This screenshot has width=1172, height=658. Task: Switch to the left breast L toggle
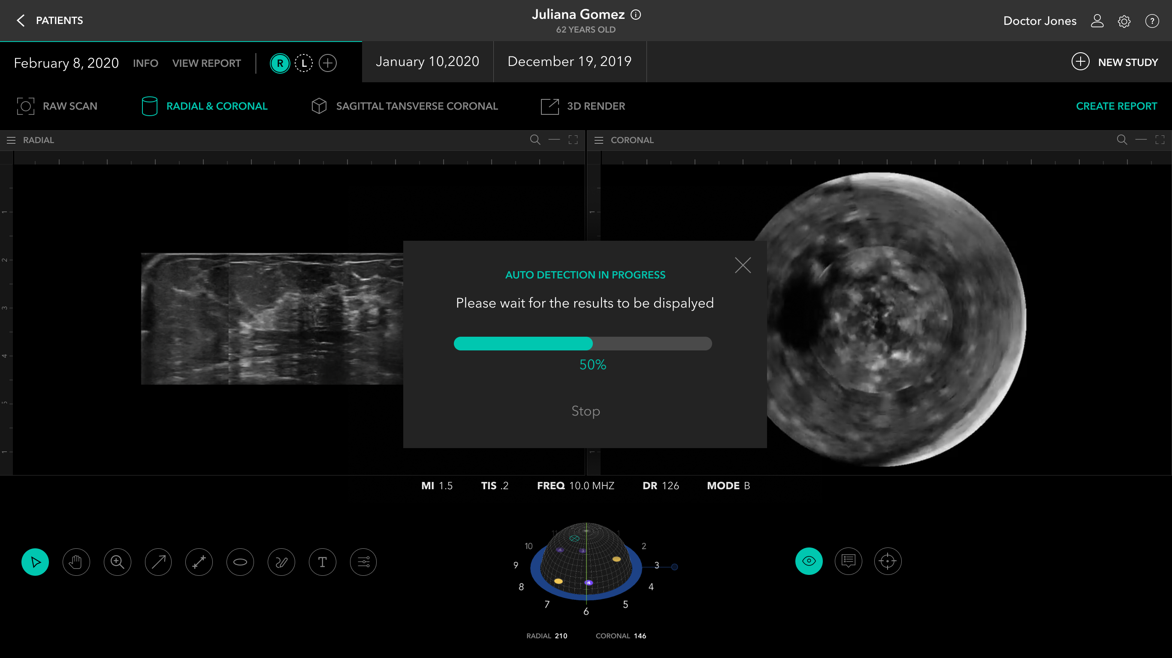pyautogui.click(x=303, y=63)
